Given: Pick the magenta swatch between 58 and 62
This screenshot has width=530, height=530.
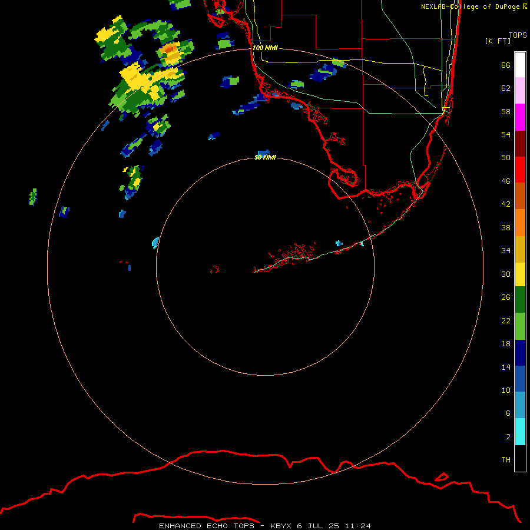Looking at the screenshot, I should click(520, 117).
